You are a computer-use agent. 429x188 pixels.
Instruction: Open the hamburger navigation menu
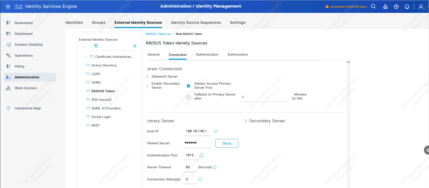[x=8, y=7]
